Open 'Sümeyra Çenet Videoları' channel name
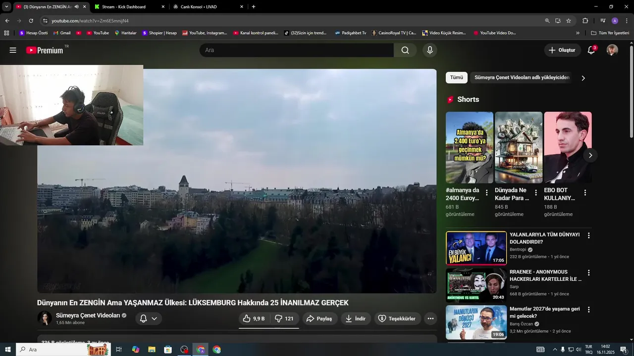 pyautogui.click(x=88, y=315)
